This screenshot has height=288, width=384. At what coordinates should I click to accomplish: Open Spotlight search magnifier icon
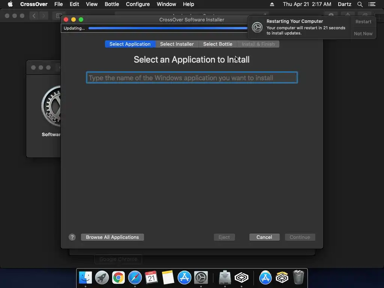click(360, 4)
